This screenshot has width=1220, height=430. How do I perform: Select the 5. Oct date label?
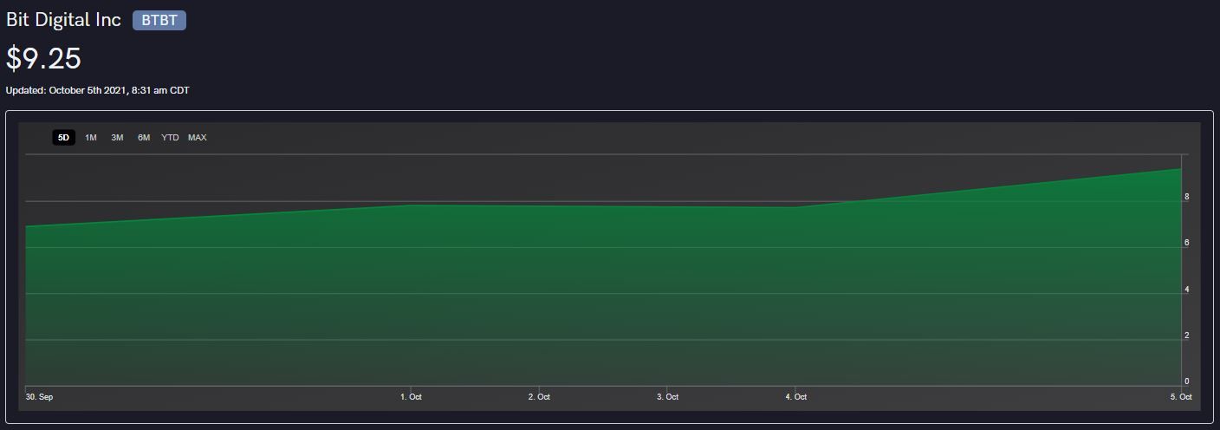(1181, 397)
